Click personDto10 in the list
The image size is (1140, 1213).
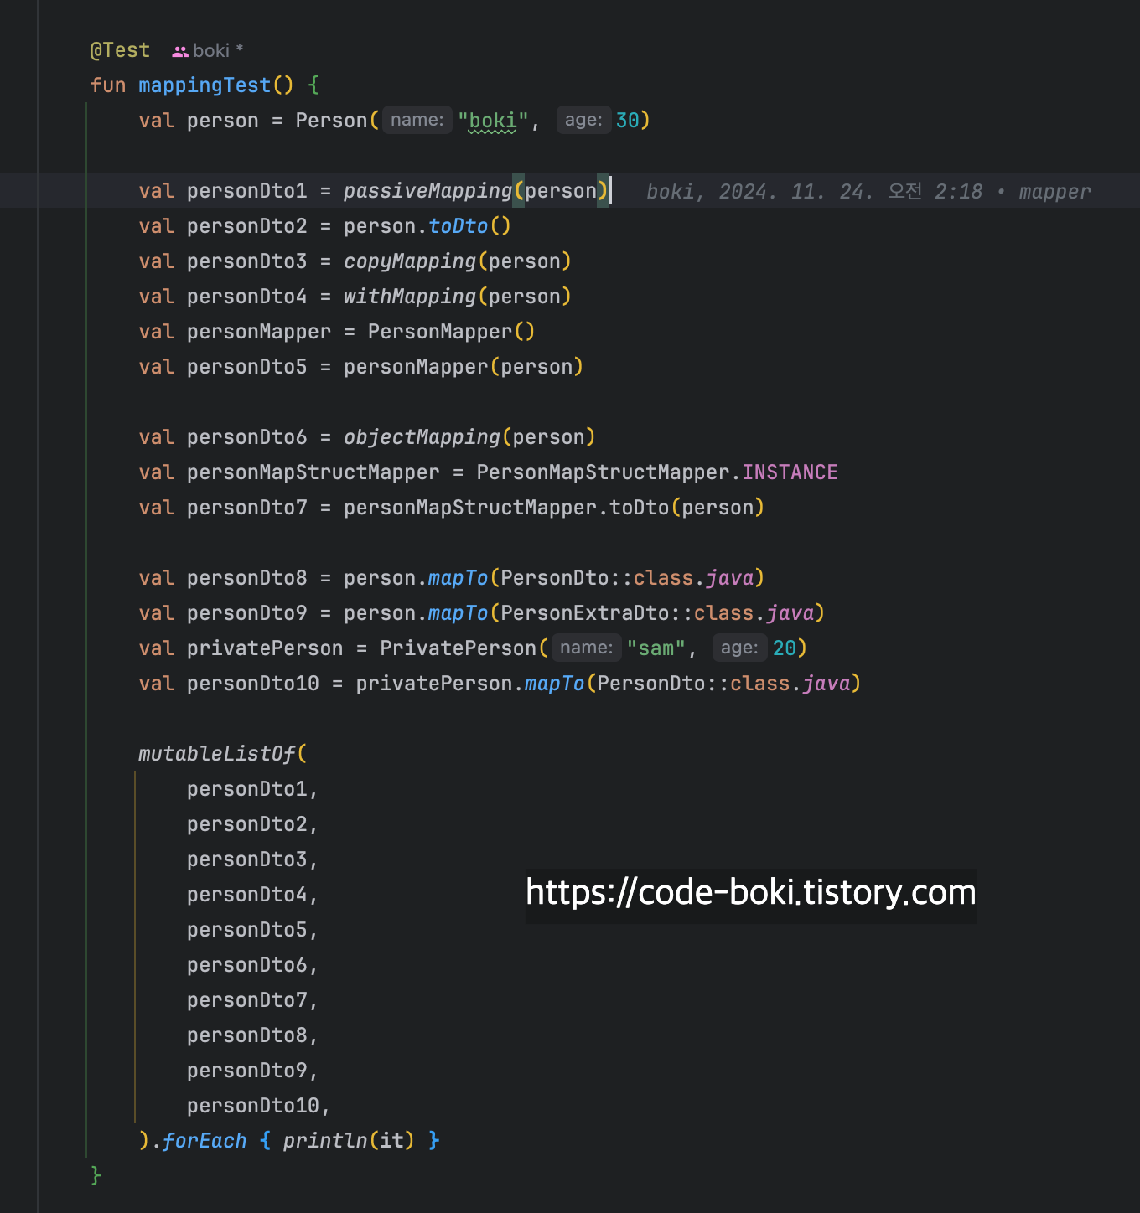[x=252, y=1106]
